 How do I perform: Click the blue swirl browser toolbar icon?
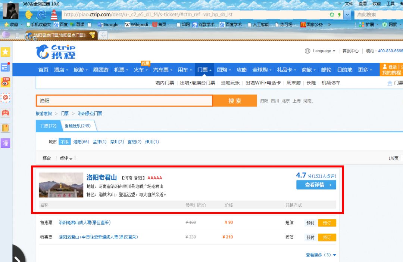tap(41, 15)
